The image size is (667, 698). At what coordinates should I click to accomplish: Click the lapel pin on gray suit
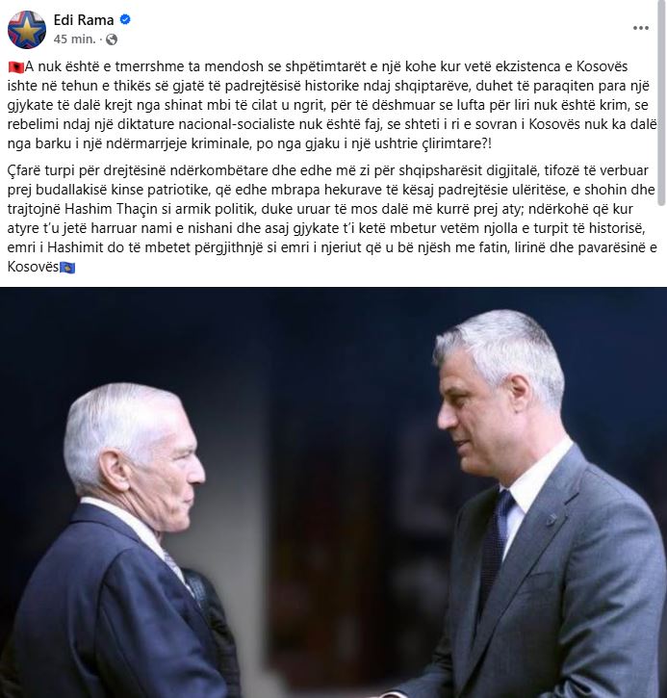point(552,519)
